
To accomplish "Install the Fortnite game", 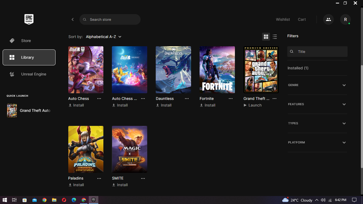I will [208, 105].
